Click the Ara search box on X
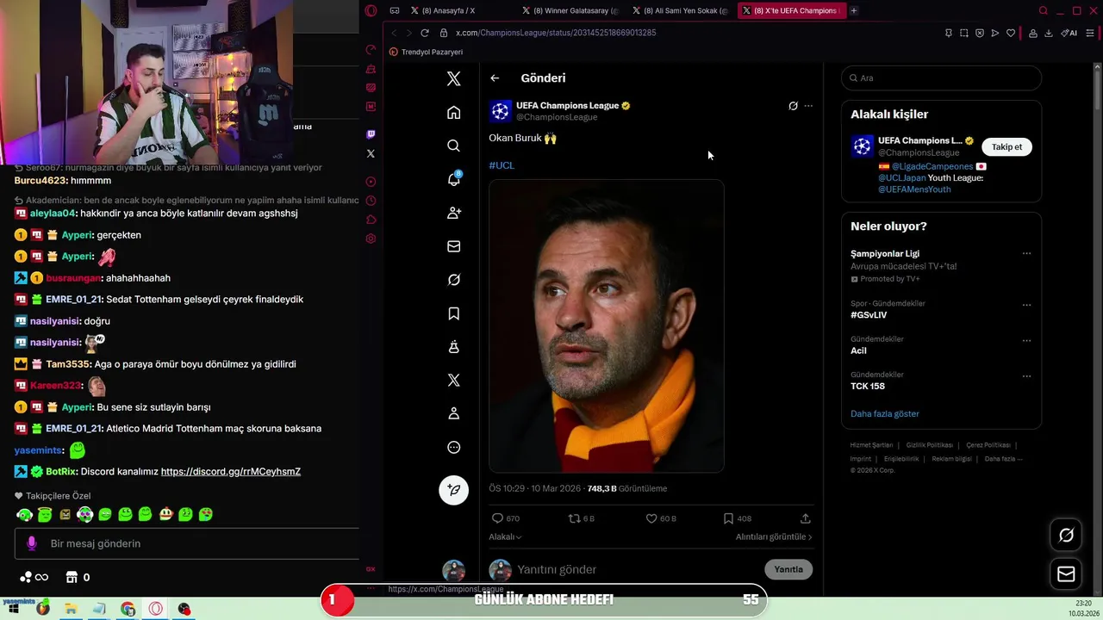1103x620 pixels. point(941,77)
